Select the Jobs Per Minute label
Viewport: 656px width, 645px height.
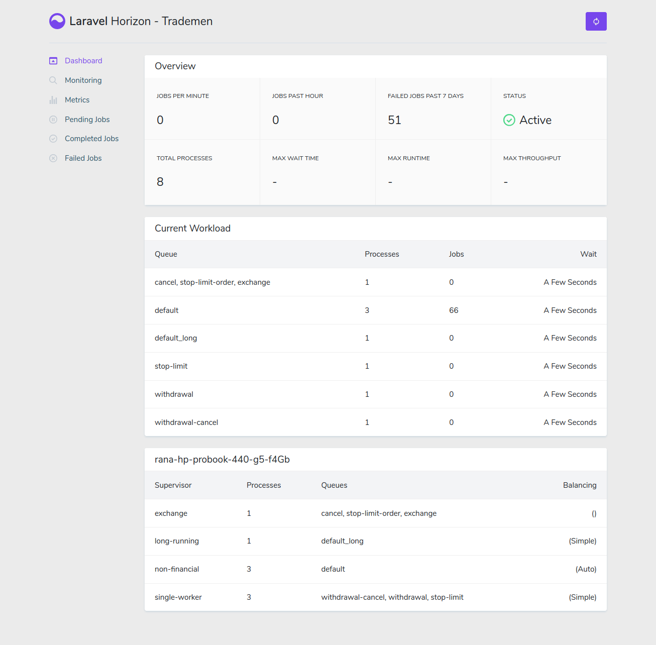pos(183,96)
